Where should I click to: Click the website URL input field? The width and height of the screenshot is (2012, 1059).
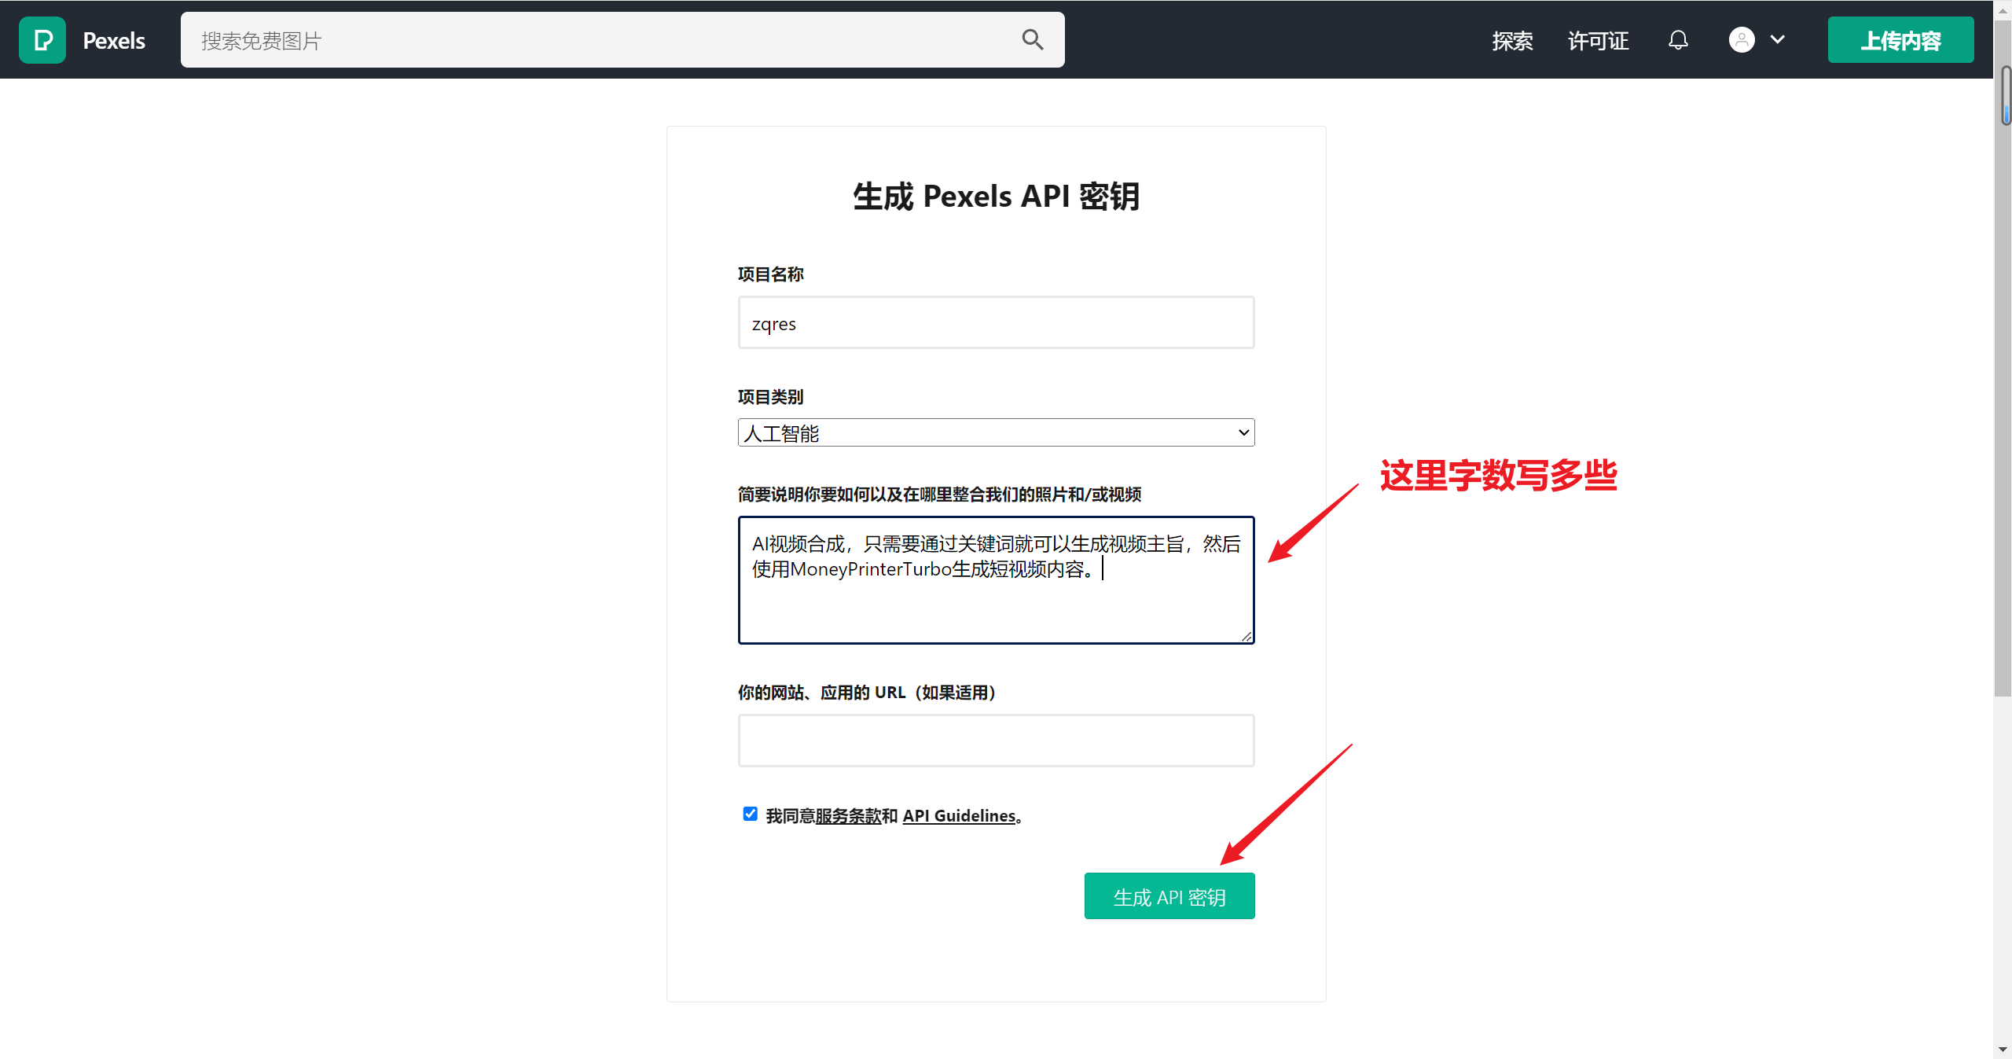coord(996,741)
